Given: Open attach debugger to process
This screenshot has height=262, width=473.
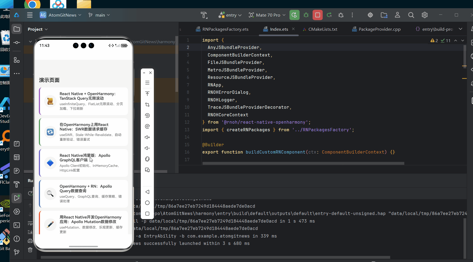Looking at the screenshot, I should [x=341, y=15].
